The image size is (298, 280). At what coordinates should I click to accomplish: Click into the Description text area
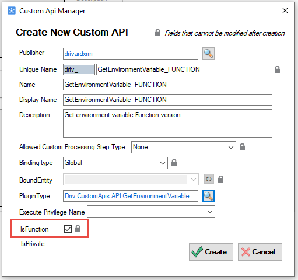click(x=167, y=123)
